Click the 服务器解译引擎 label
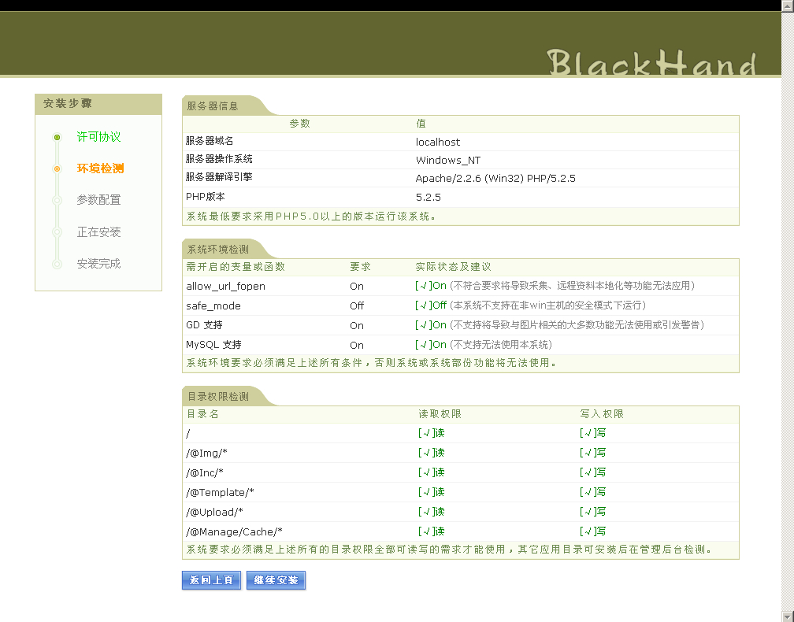794x622 pixels. coord(219,176)
